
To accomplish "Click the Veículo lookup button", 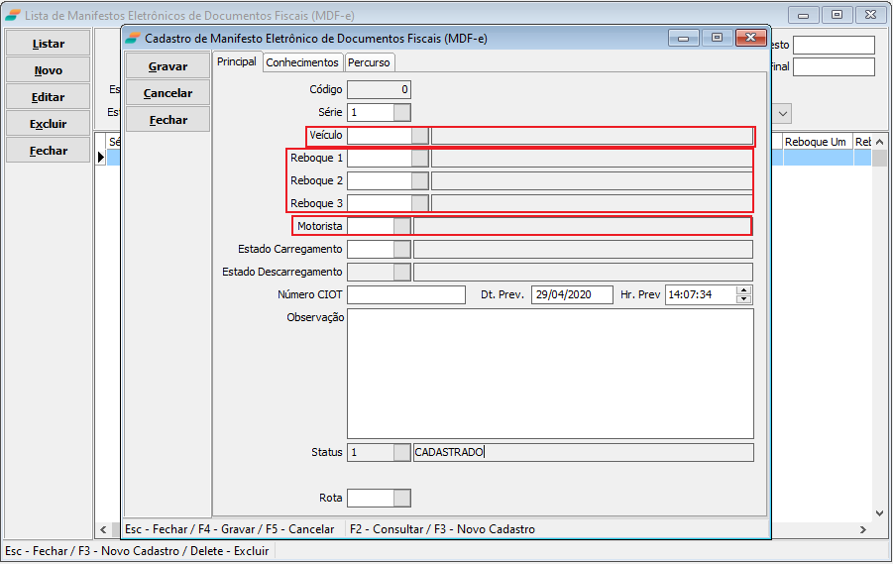I will click(x=420, y=136).
